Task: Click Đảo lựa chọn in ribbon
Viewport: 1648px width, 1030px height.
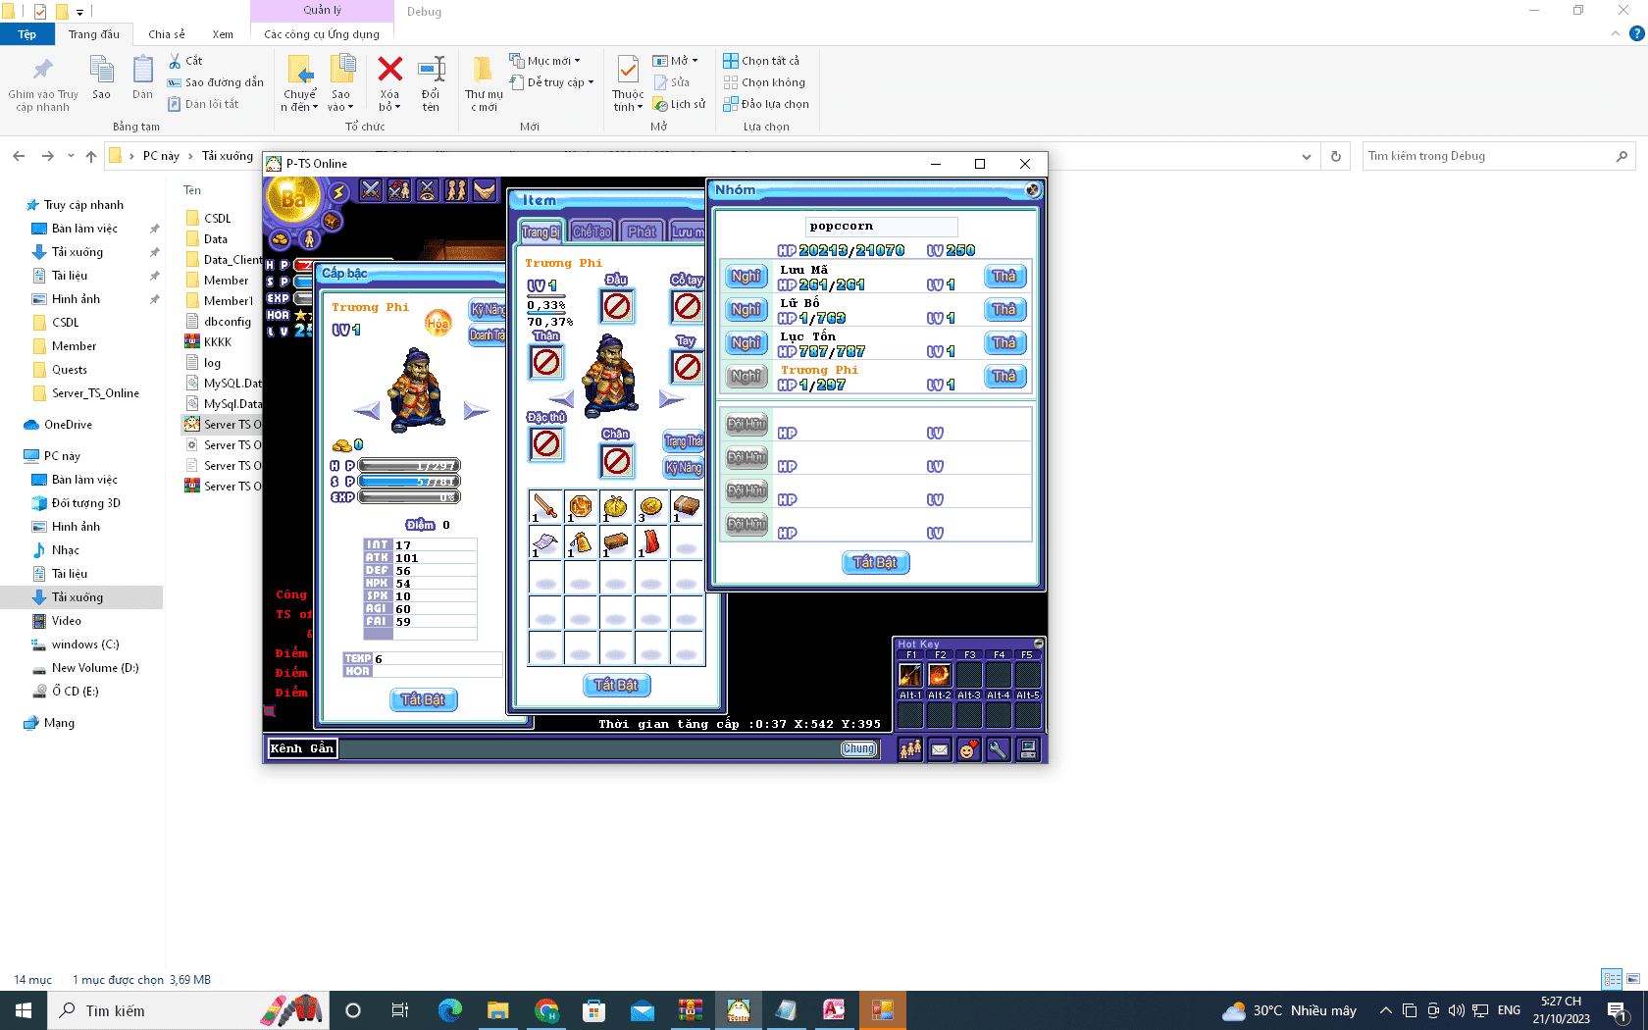Action: pyautogui.click(x=766, y=104)
